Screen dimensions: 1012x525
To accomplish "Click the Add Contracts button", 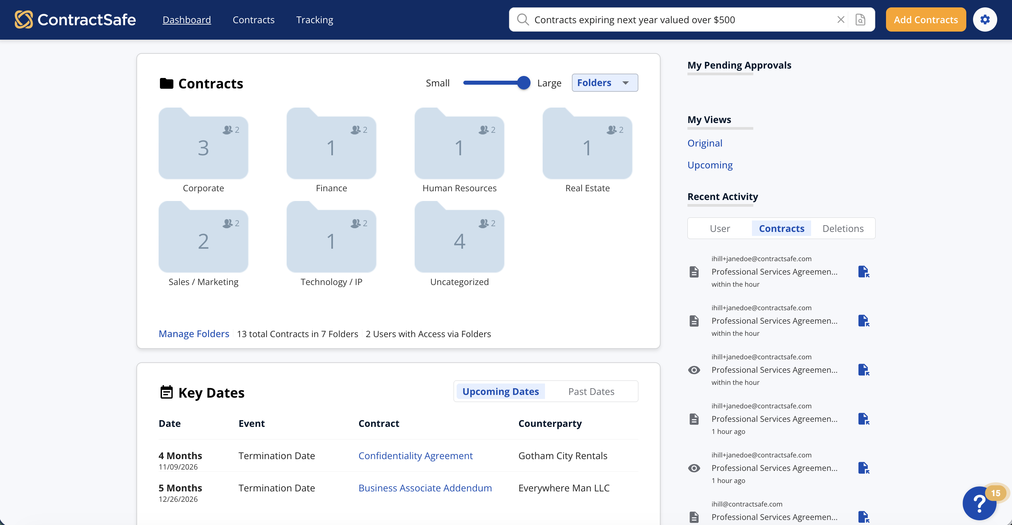I will 926,19.
